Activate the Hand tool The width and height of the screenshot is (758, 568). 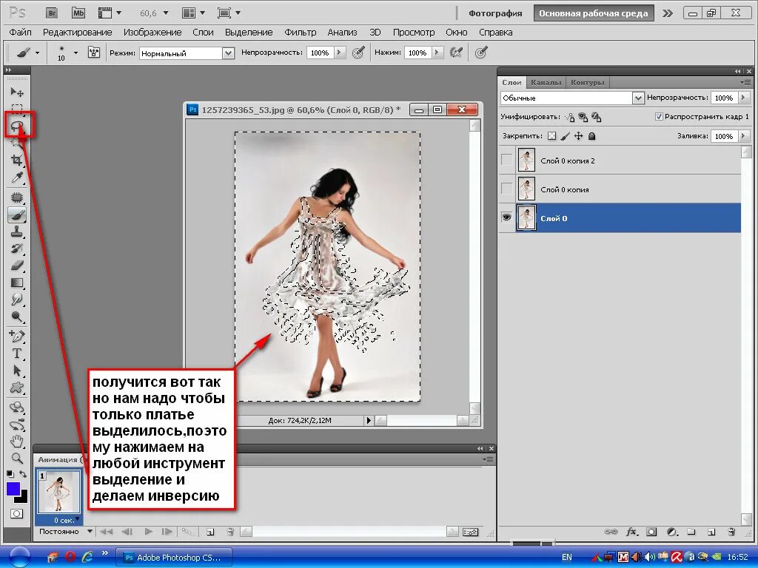coord(17,441)
